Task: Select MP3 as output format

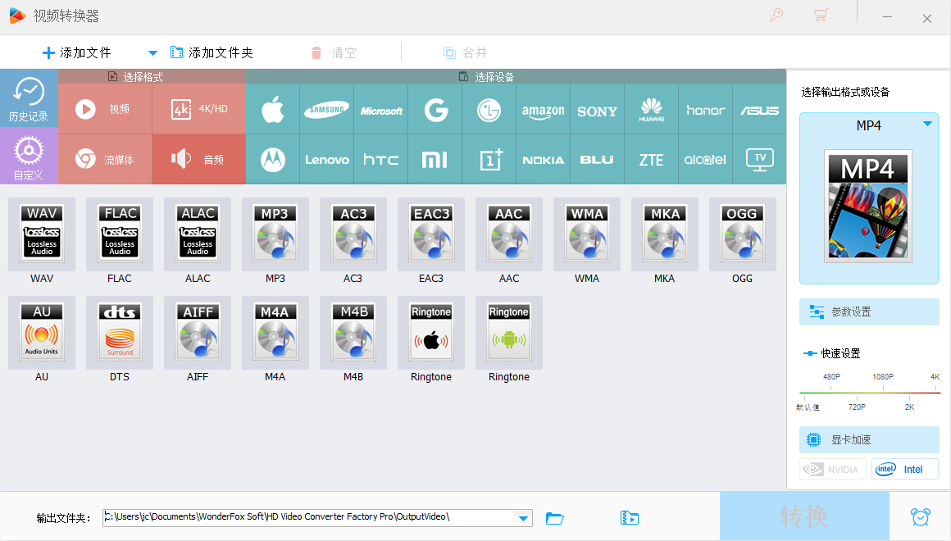Action: [275, 234]
